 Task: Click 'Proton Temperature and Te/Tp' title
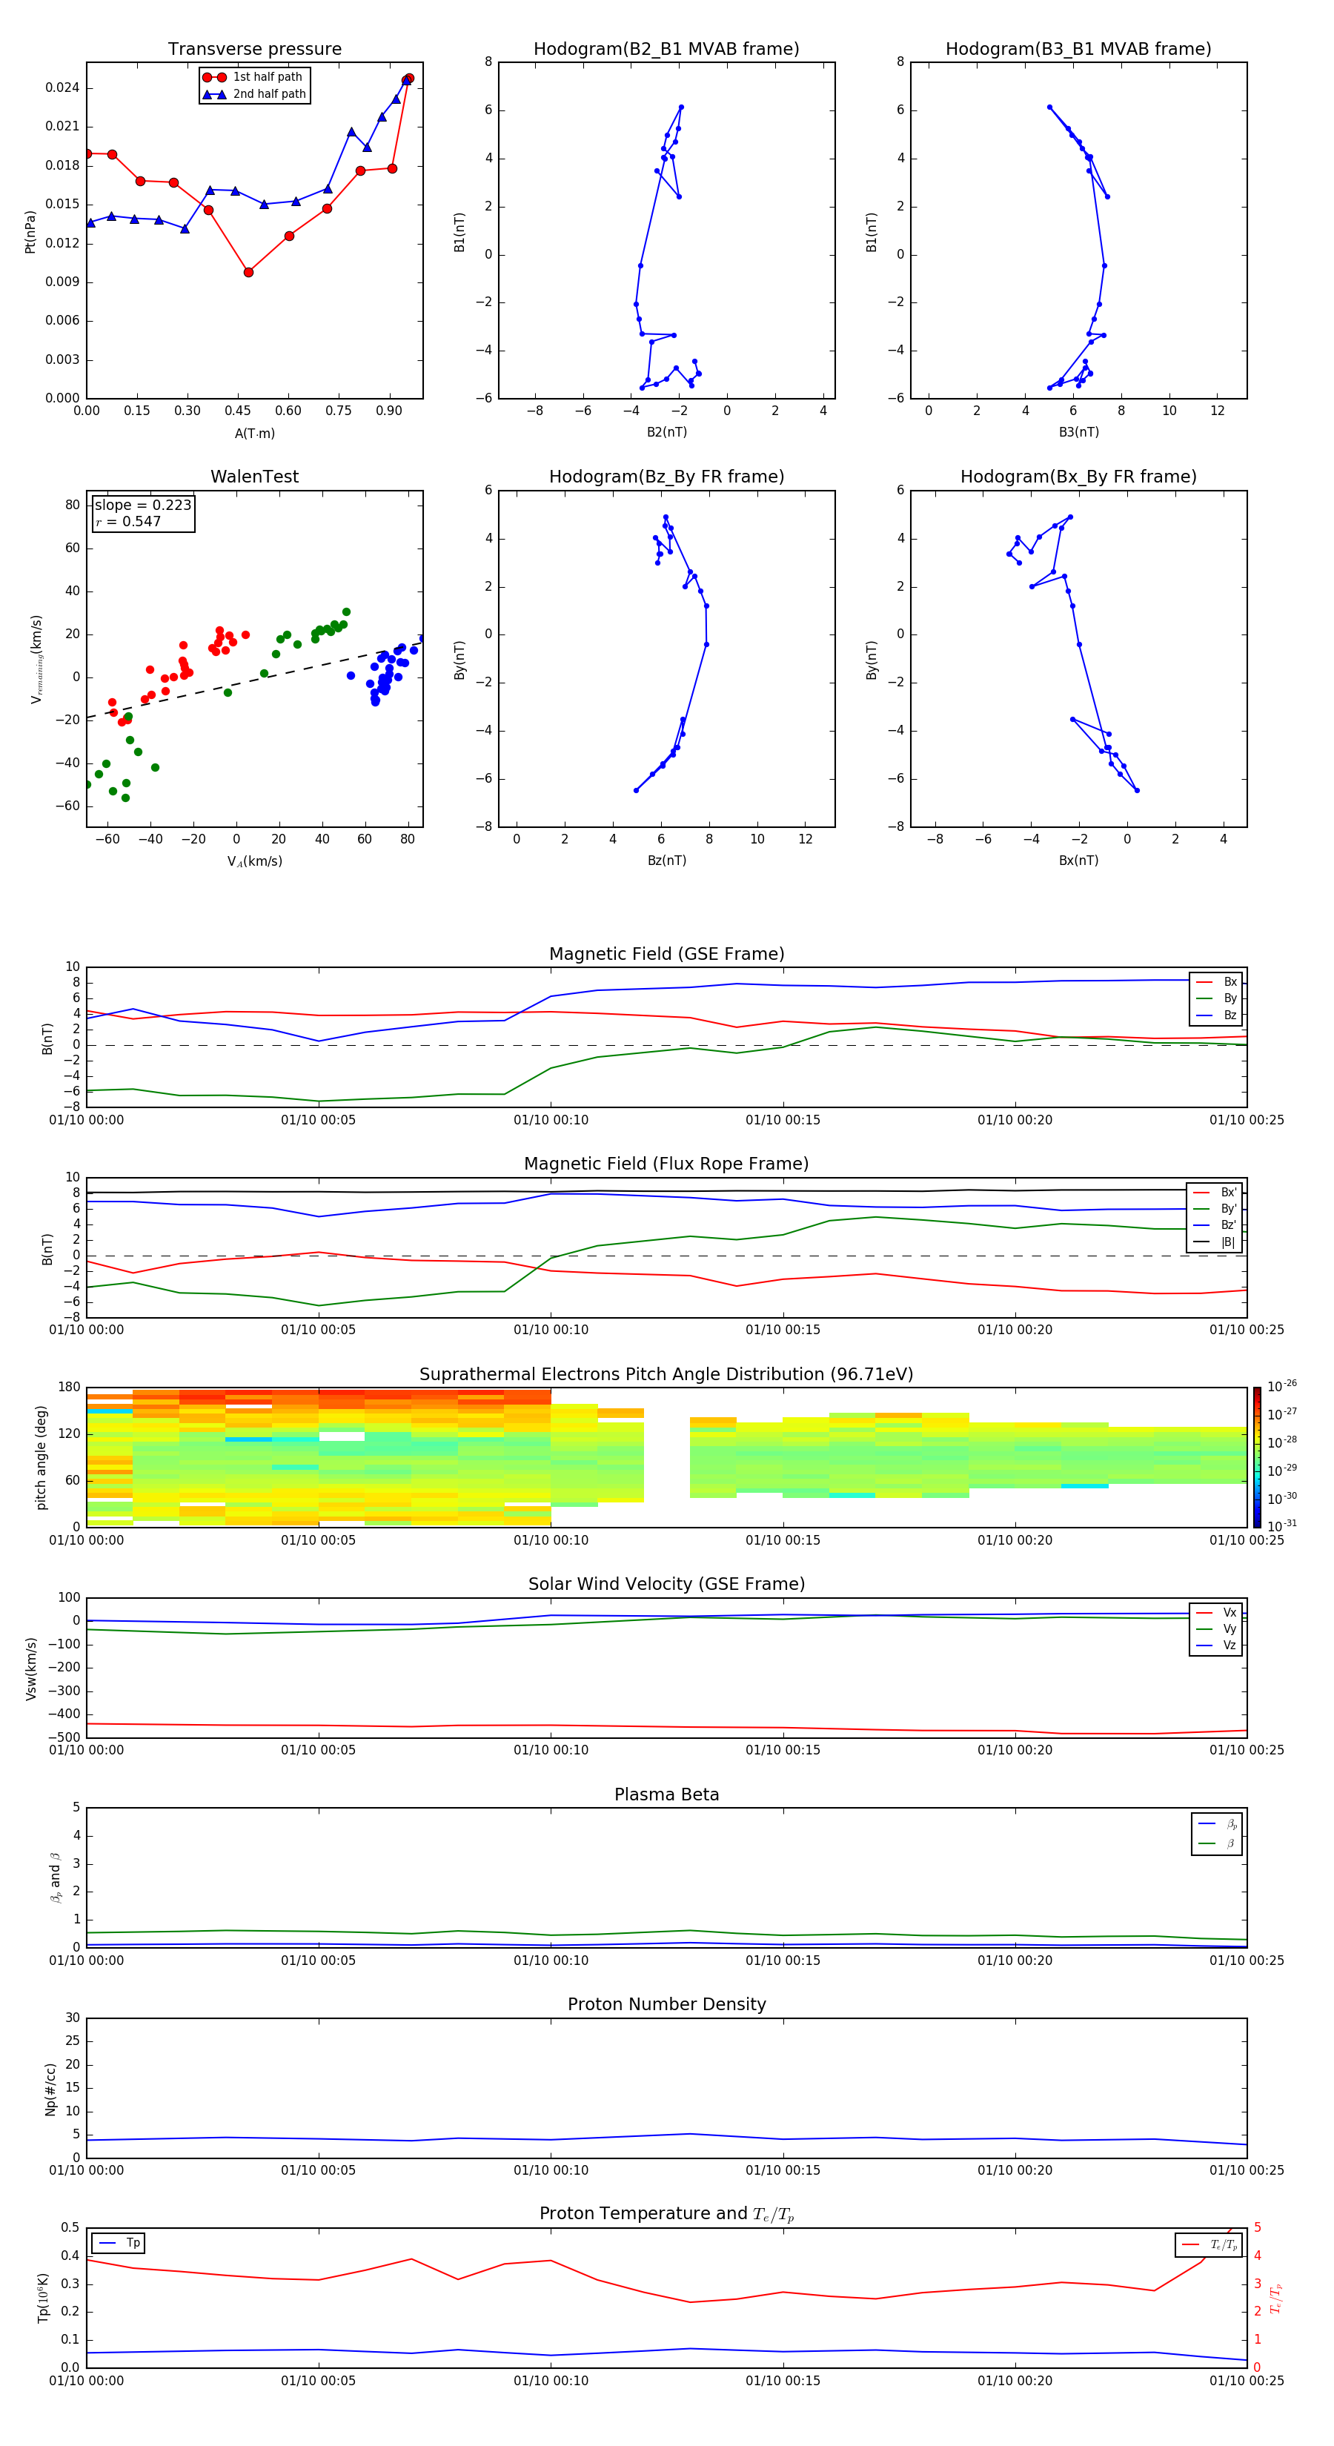(666, 2214)
